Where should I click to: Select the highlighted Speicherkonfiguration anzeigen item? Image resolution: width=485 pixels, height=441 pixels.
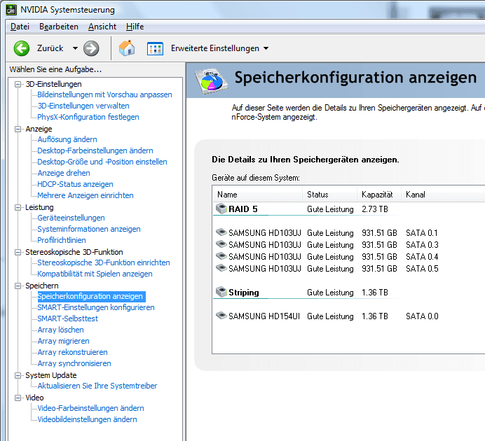[x=90, y=296]
